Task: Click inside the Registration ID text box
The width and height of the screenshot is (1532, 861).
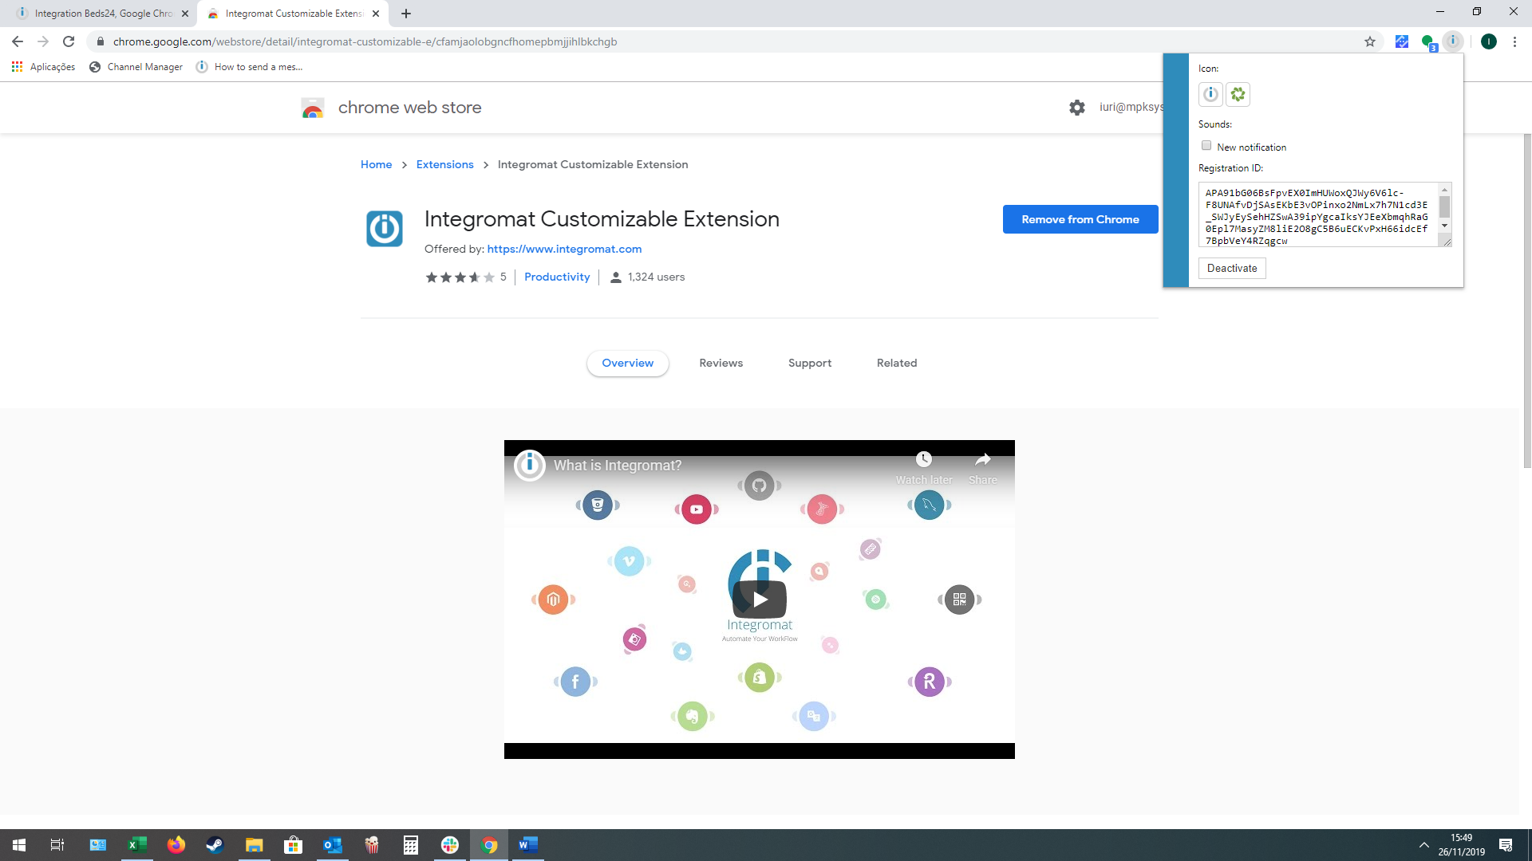Action: (x=1317, y=214)
